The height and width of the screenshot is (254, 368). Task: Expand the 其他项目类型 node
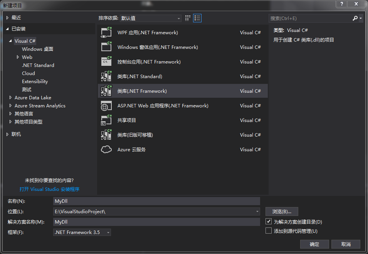(x=10, y=122)
